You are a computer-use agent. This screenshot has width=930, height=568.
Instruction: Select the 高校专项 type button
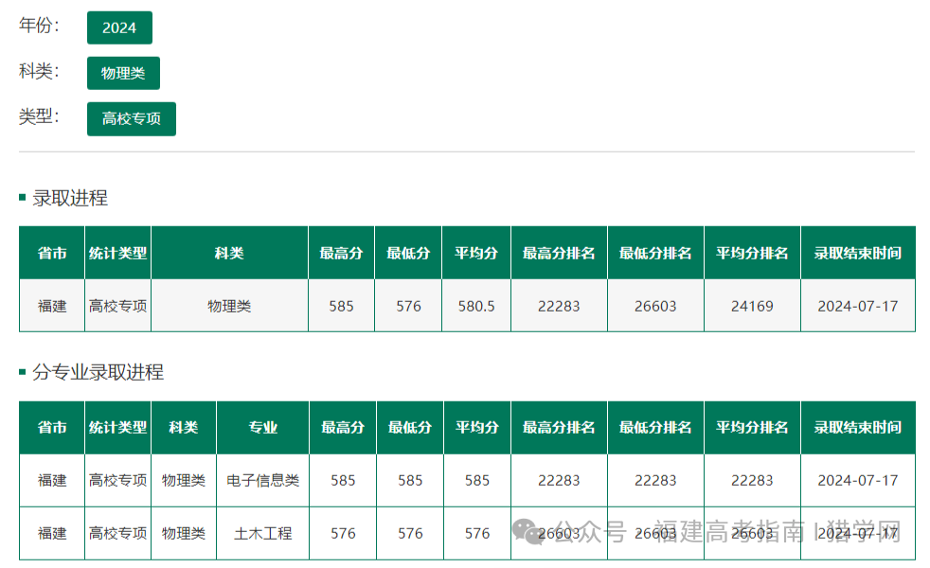pyautogui.click(x=131, y=119)
